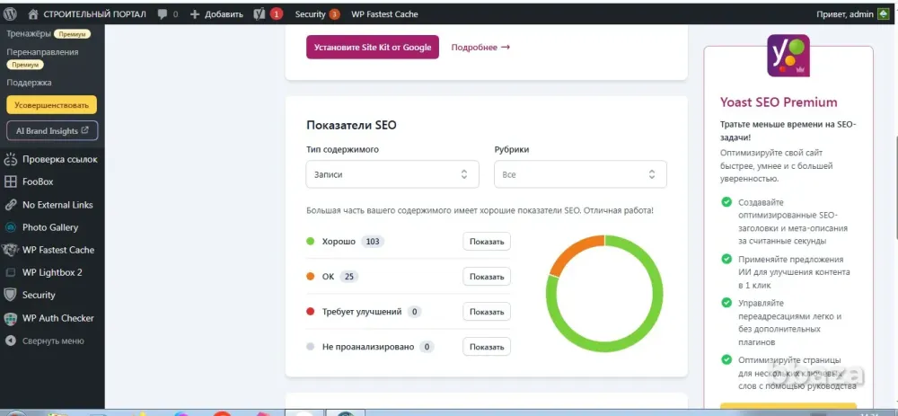Open Перенаправления in the sidebar
The width and height of the screenshot is (898, 416).
pyautogui.click(x=42, y=52)
